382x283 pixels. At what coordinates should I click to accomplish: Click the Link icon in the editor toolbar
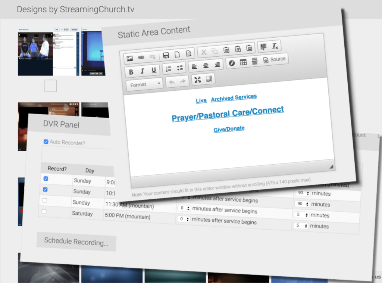click(141, 57)
